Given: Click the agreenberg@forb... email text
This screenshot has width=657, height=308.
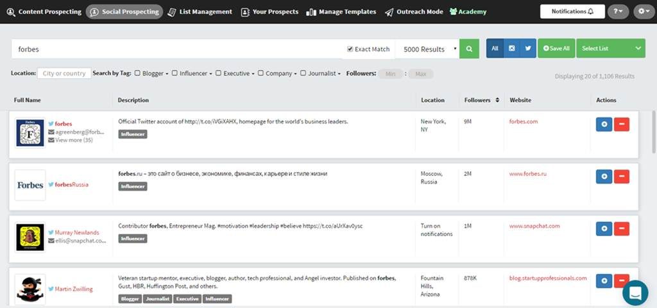Looking at the screenshot, I should pyautogui.click(x=80, y=132).
